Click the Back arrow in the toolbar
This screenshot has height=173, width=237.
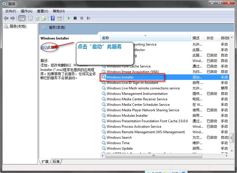coord(6,18)
